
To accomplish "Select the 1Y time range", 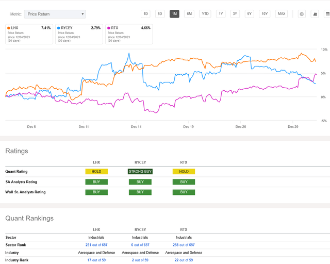I will [x=221, y=14].
